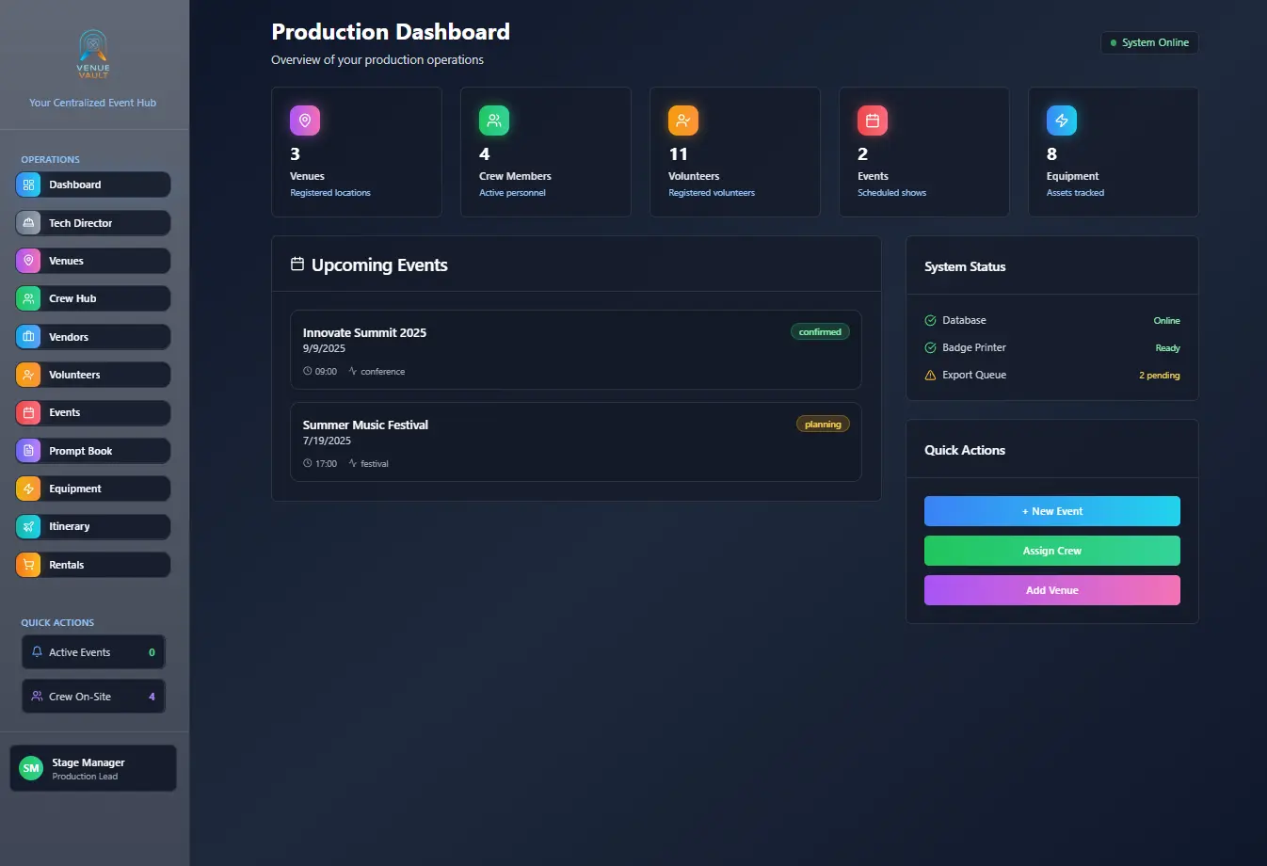Image resolution: width=1267 pixels, height=866 pixels.
Task: Click the Tech Director hard-hat icon
Action: point(28,223)
